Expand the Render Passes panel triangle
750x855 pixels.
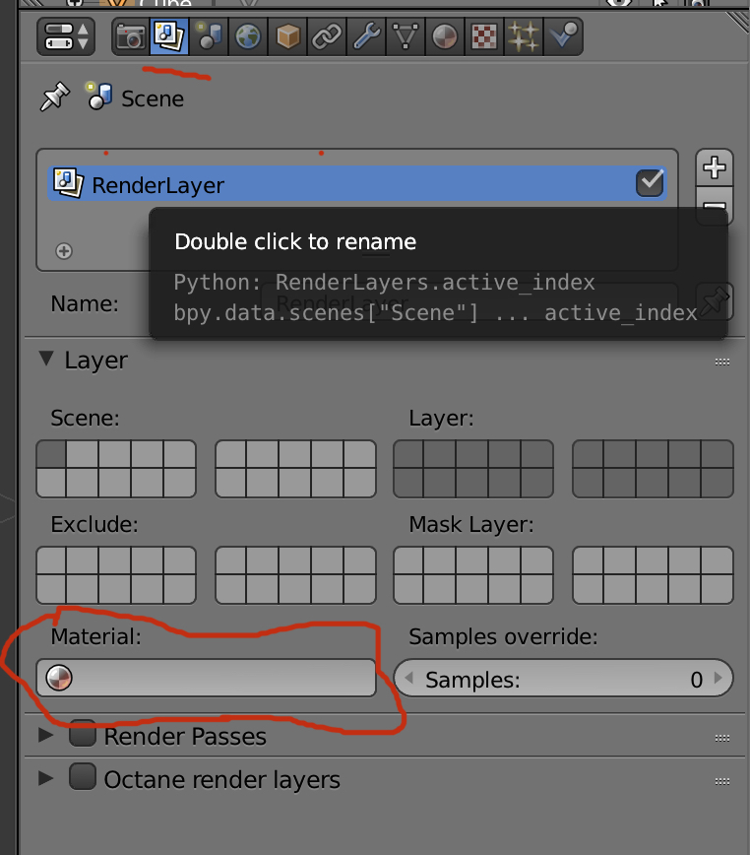click(x=45, y=735)
